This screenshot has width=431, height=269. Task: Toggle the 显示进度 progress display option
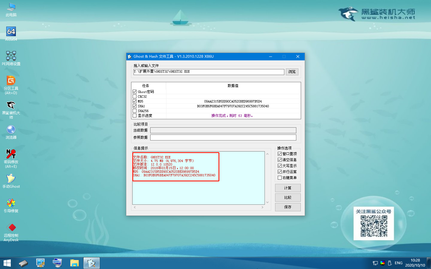pos(134,115)
